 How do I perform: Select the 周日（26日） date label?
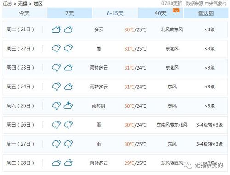click(20, 125)
